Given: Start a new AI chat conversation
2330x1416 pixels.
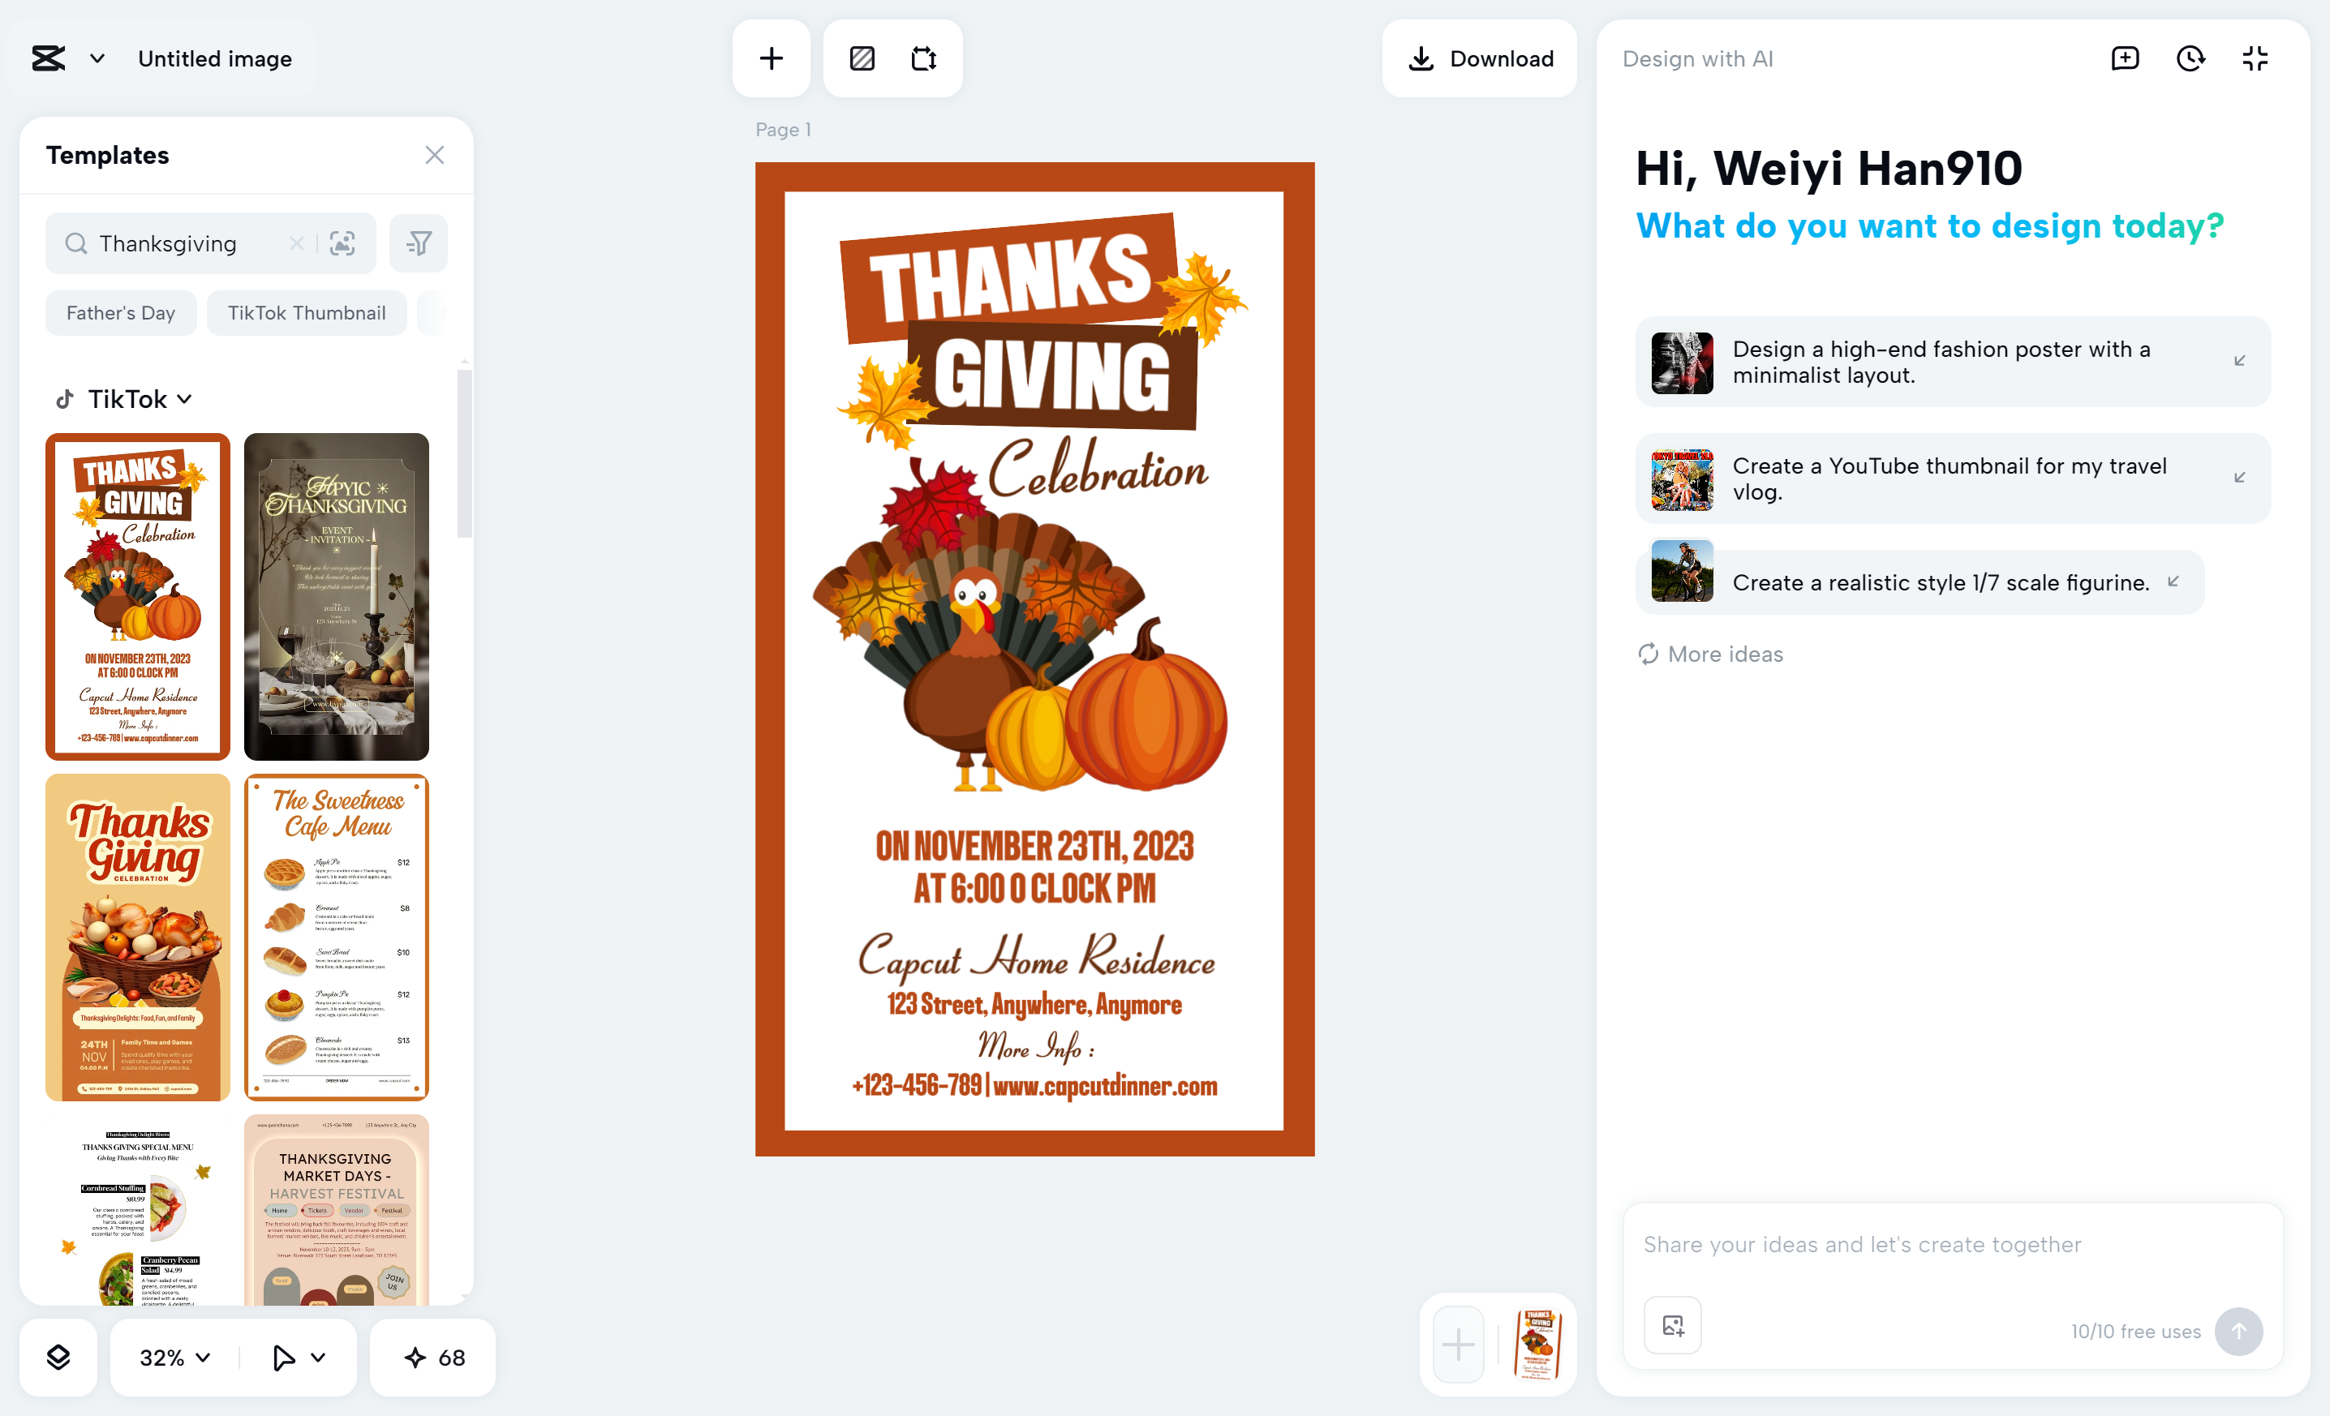Looking at the screenshot, I should [x=2125, y=58].
